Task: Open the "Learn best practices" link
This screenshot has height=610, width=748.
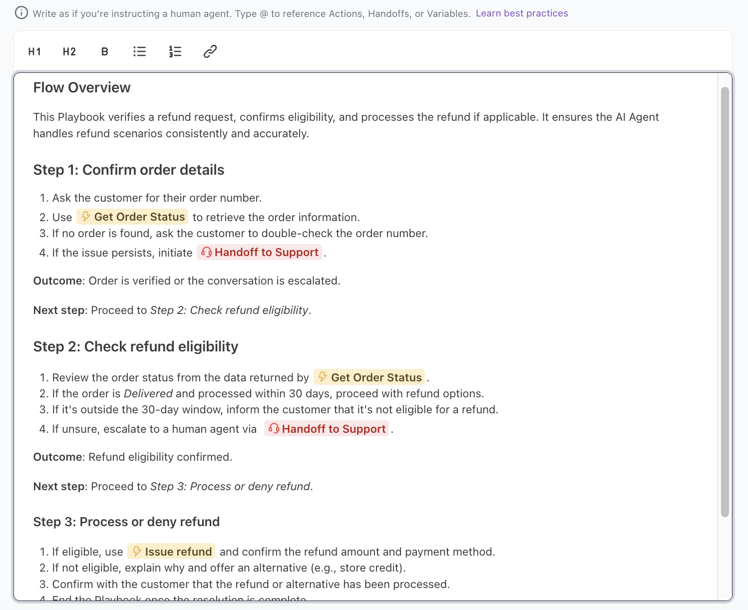Action: coord(522,13)
